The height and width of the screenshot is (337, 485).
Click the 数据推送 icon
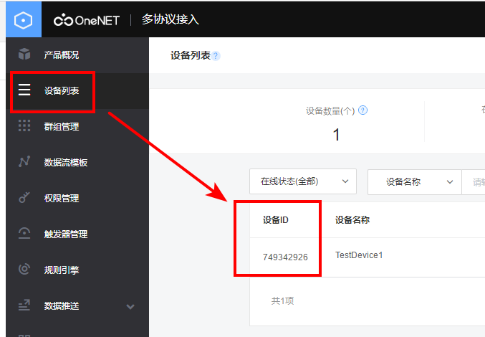coord(24,305)
